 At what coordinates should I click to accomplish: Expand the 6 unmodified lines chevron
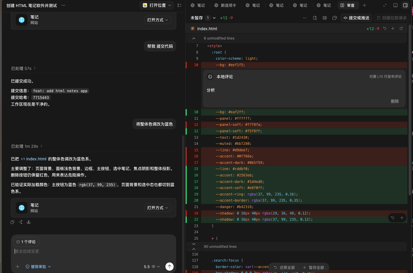click(194, 38)
